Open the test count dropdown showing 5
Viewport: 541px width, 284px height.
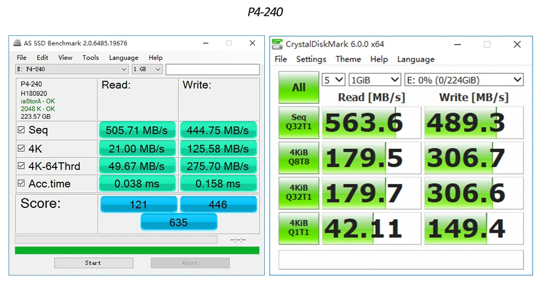[333, 80]
